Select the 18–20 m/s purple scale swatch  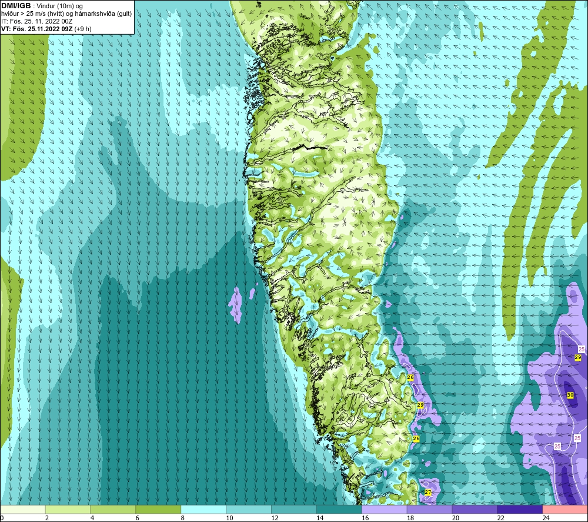pyautogui.click(x=429, y=509)
